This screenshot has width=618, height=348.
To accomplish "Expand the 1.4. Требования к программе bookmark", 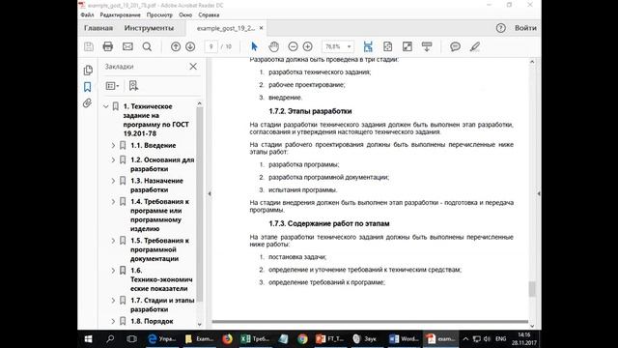I will [x=113, y=202].
